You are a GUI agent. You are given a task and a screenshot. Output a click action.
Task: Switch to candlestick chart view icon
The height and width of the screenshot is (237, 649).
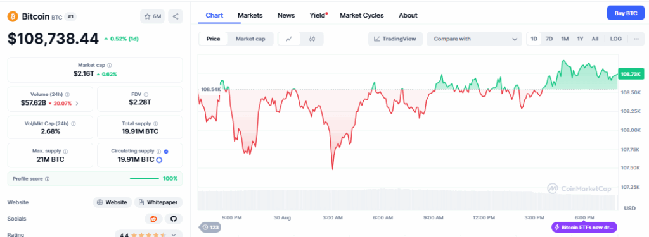tap(312, 39)
